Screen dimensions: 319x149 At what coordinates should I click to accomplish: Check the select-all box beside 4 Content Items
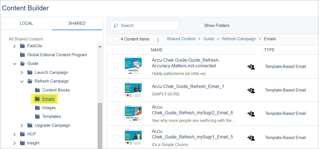[116, 39]
